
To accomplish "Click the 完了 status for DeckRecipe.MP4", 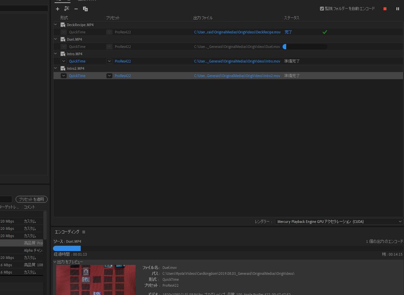I will (288, 32).
